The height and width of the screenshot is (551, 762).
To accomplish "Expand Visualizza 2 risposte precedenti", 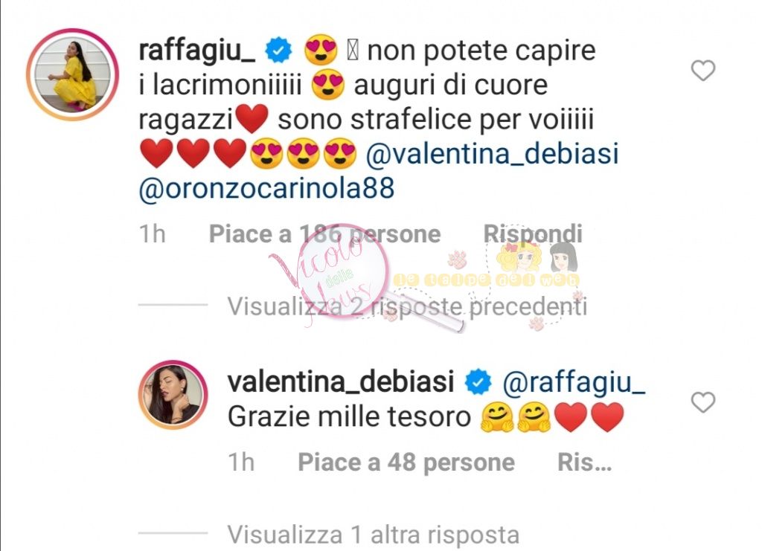I will point(407,307).
